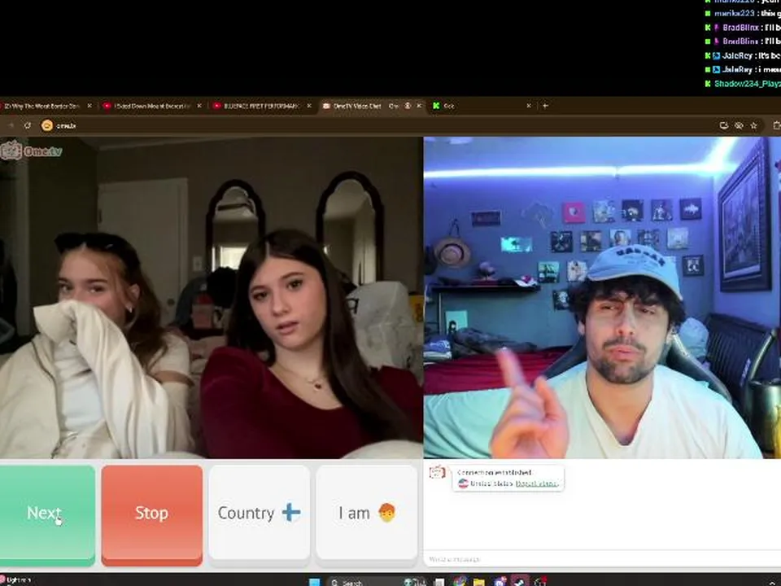
Task: Click your own webcam video feed
Action: tap(602, 298)
